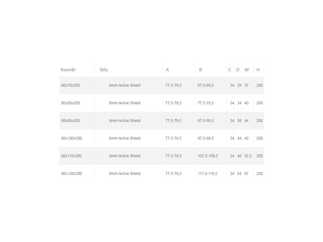Select the 80x80x200 size cell
323x242 pixels.
coord(70,103)
